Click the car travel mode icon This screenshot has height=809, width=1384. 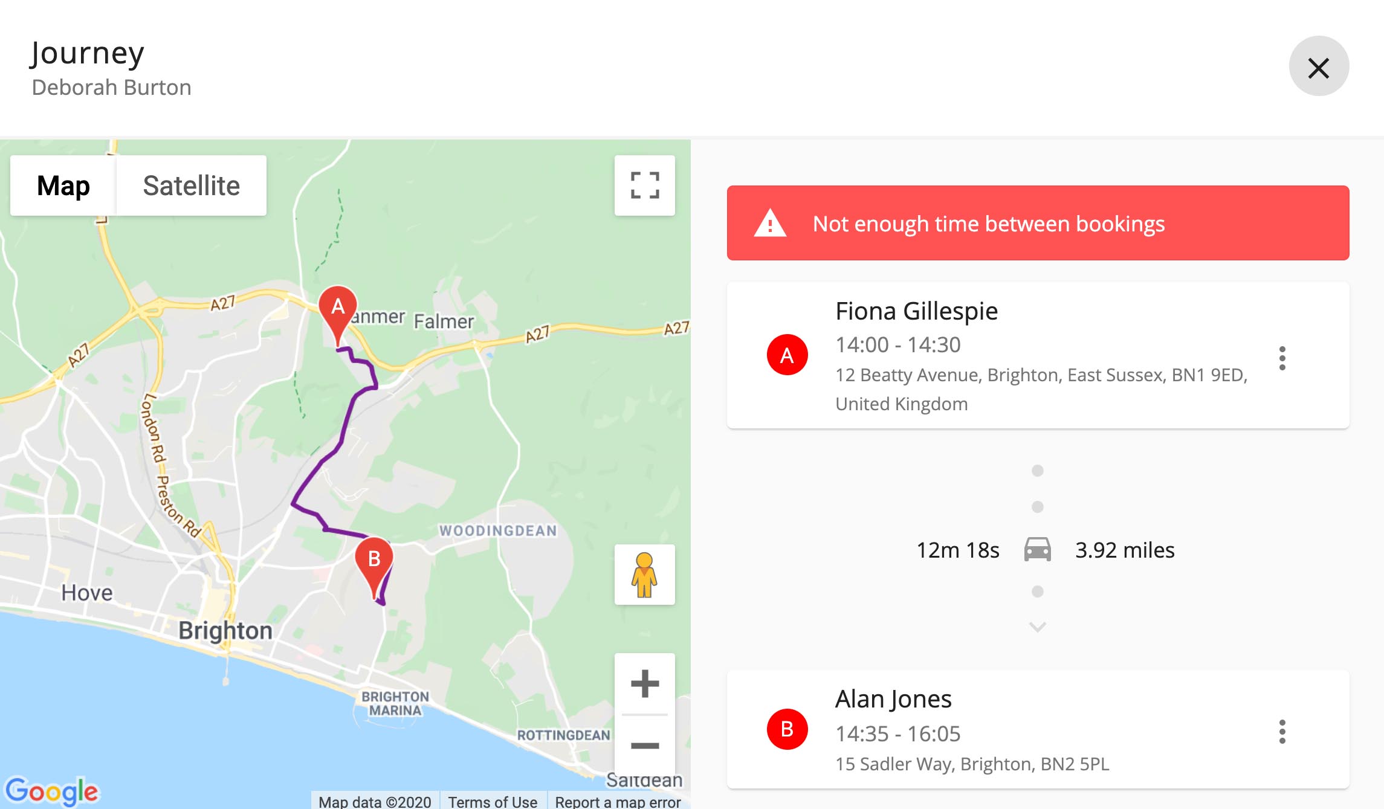[1037, 550]
